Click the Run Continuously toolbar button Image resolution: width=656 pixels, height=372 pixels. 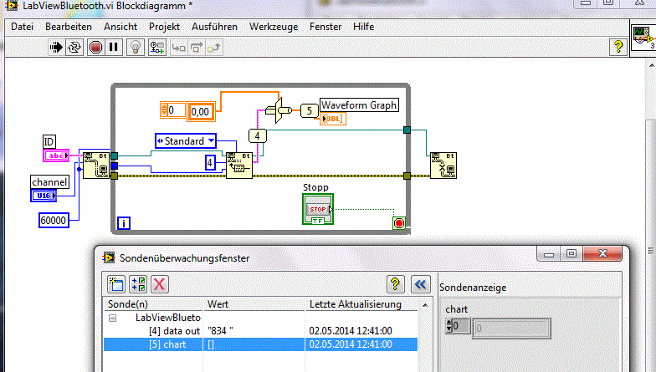point(75,47)
